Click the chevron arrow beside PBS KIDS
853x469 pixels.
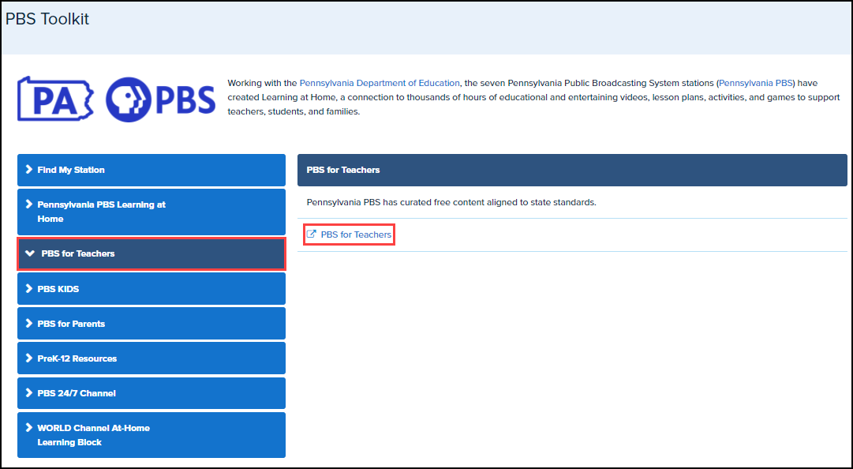click(29, 289)
